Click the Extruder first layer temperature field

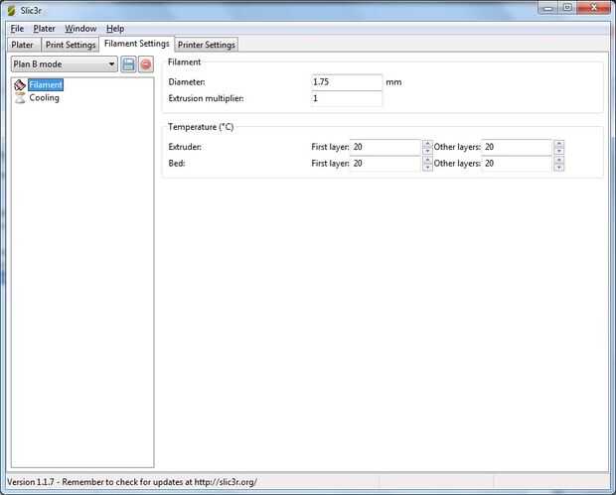tap(385, 147)
